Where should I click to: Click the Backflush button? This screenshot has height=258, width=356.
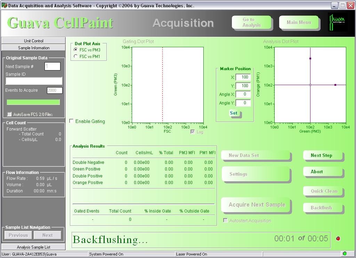(323, 208)
